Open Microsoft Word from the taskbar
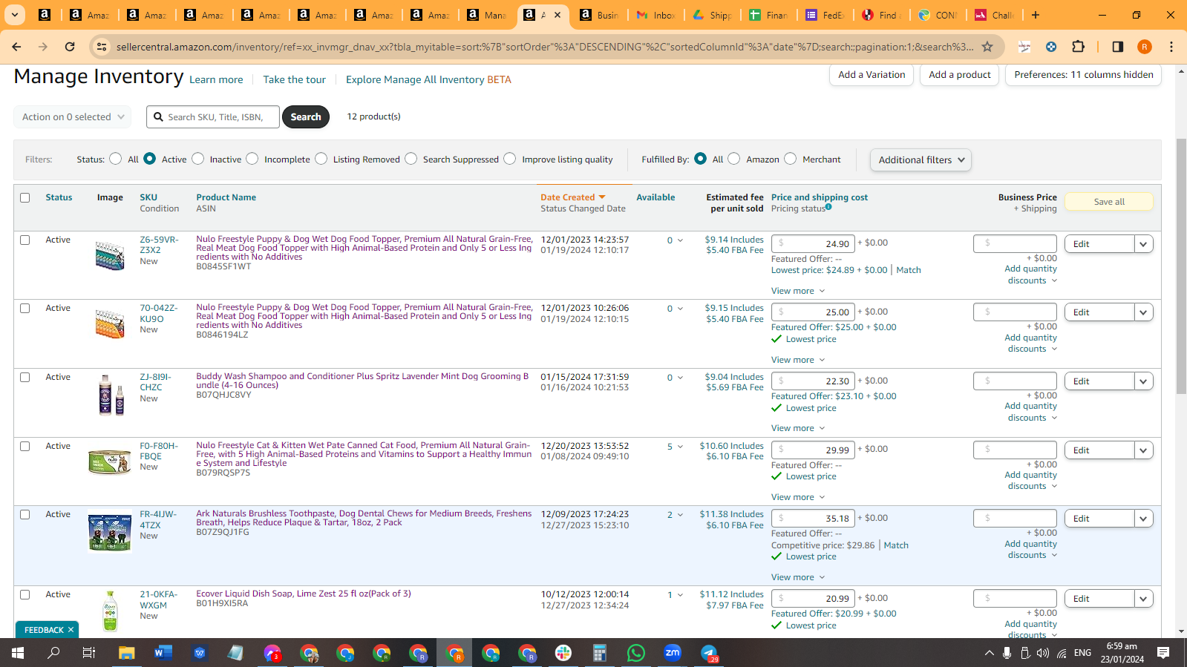1187x667 pixels. 163,653
